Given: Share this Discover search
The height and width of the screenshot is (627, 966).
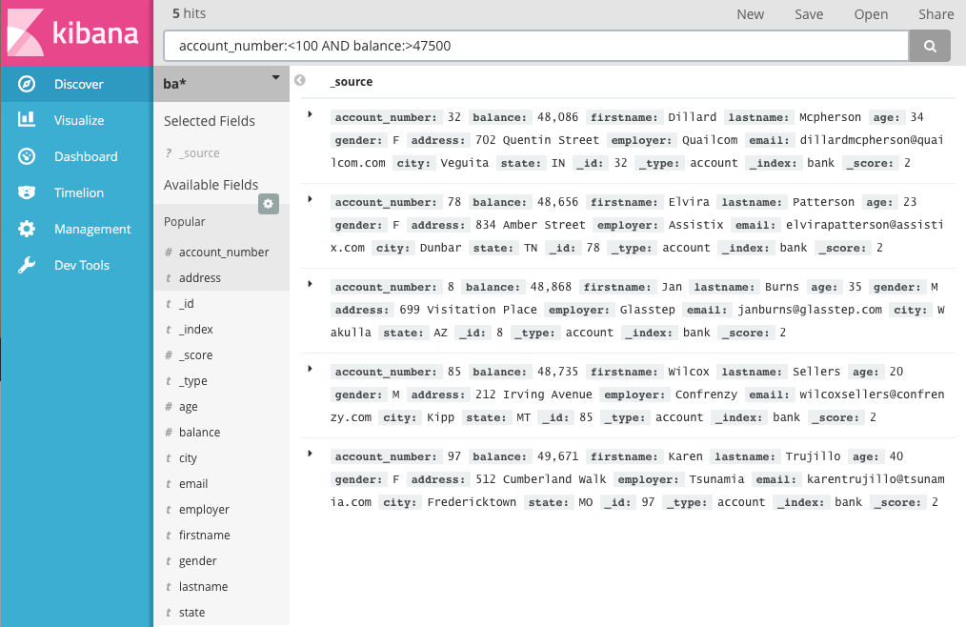Looking at the screenshot, I should tap(936, 14).
